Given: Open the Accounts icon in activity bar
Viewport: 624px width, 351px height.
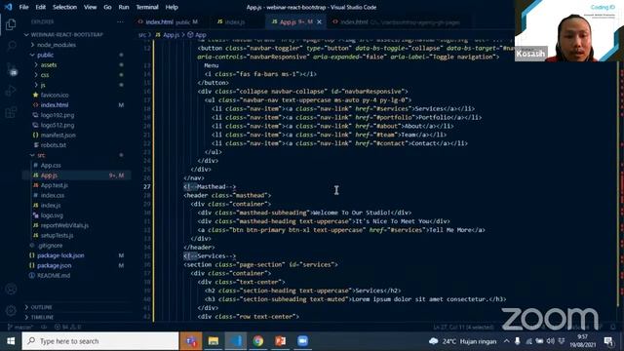Looking at the screenshot, I should click(11, 290).
